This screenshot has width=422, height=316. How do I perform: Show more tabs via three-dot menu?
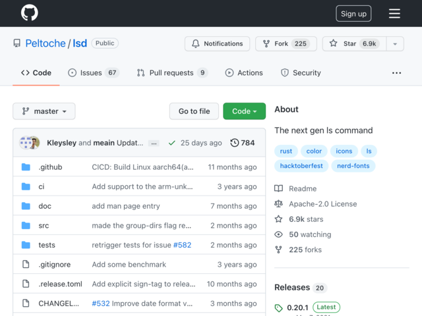click(396, 73)
